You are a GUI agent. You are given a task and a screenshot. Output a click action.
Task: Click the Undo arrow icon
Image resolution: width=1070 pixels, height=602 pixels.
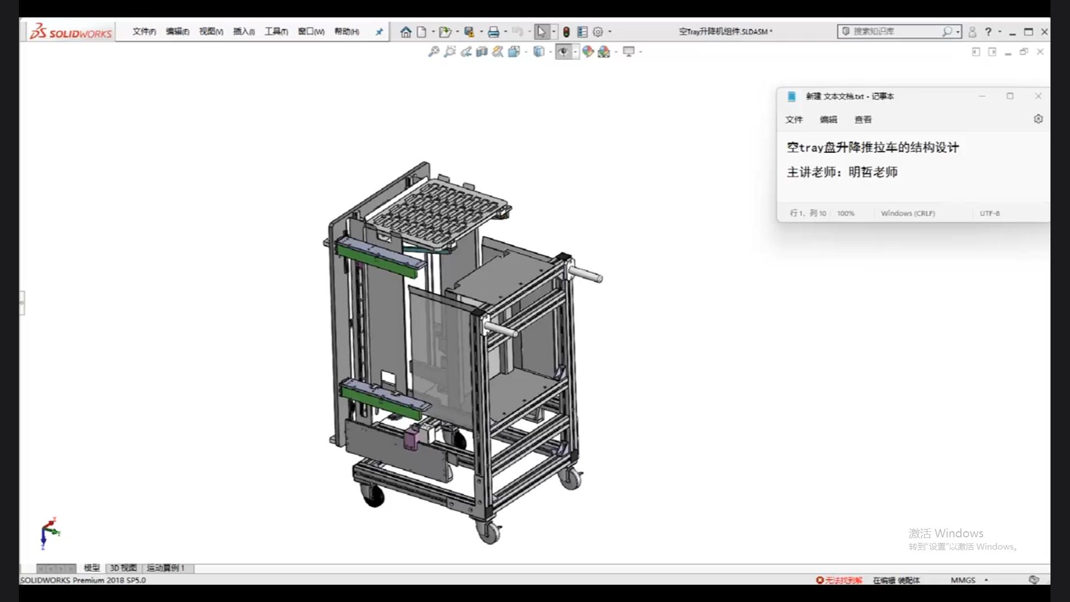517,32
